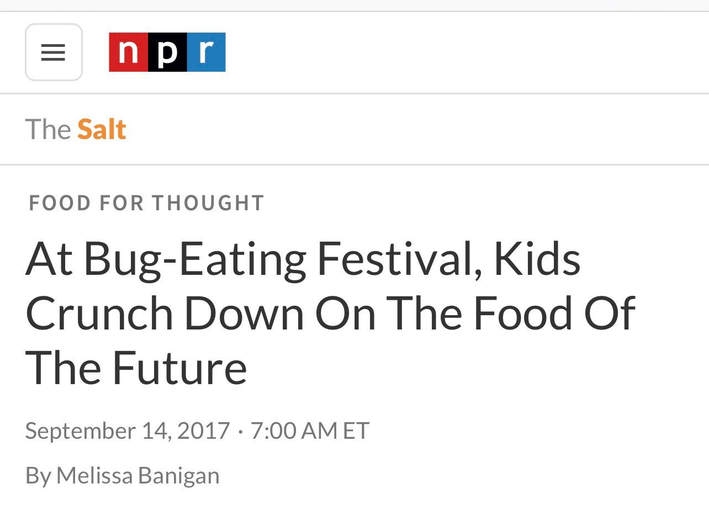Click the black 'p' logo block

click(167, 52)
